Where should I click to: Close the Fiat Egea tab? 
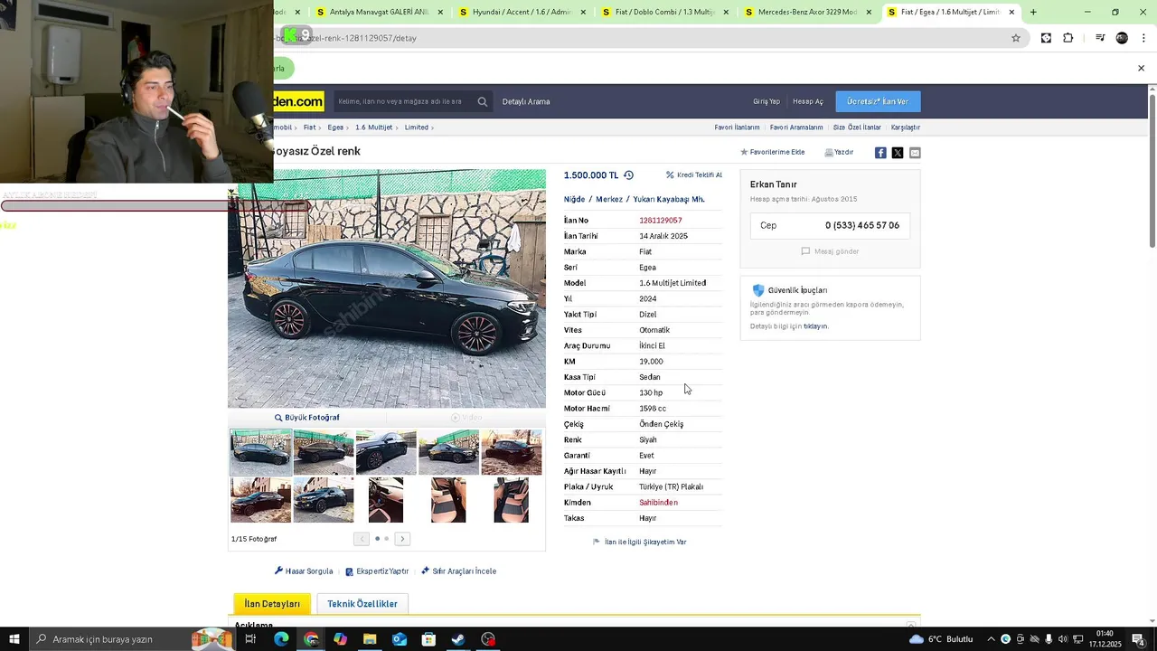click(1011, 12)
